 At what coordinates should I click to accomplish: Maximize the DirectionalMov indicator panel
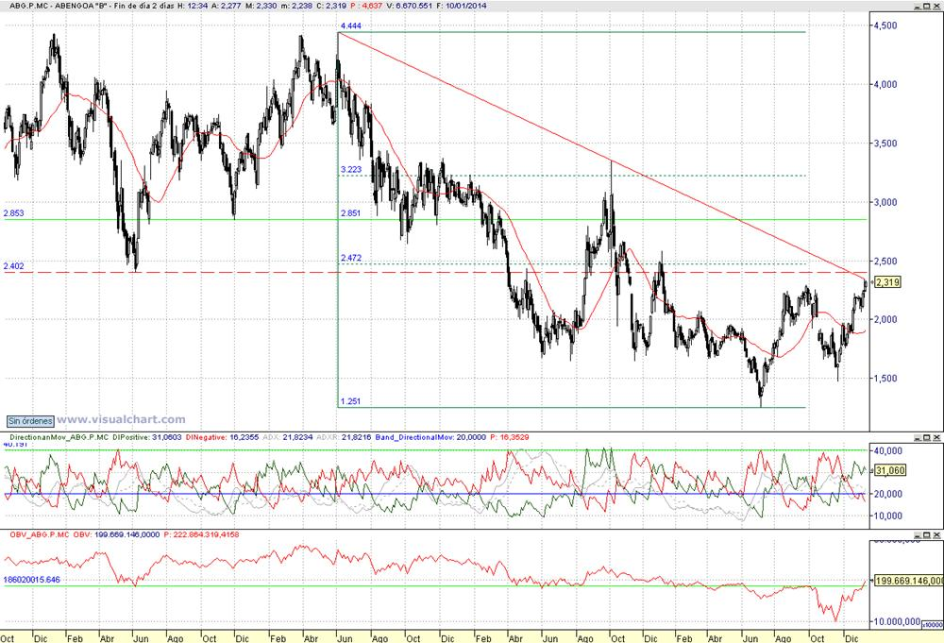click(927, 438)
